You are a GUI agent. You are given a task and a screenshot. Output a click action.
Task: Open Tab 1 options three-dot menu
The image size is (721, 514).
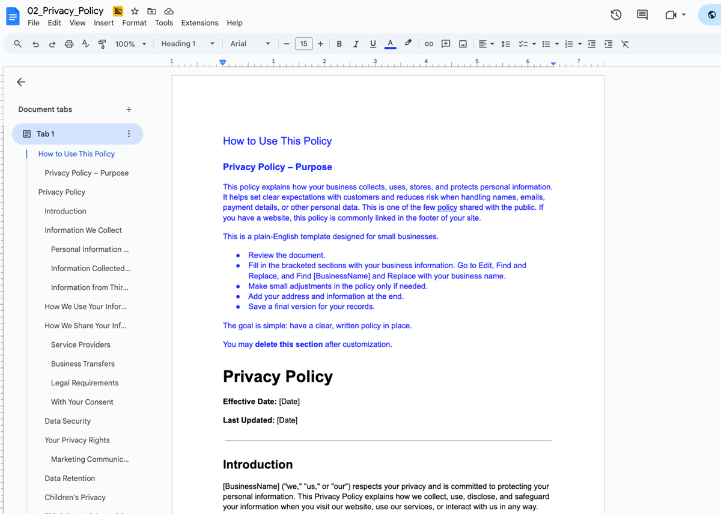click(129, 134)
